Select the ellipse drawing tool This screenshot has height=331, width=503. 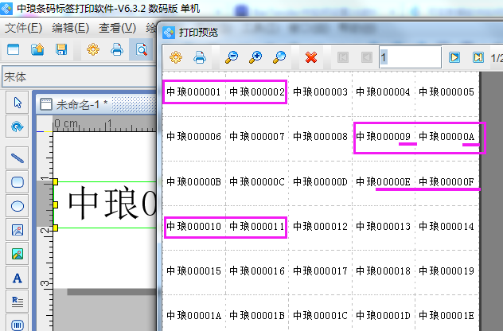(18, 206)
